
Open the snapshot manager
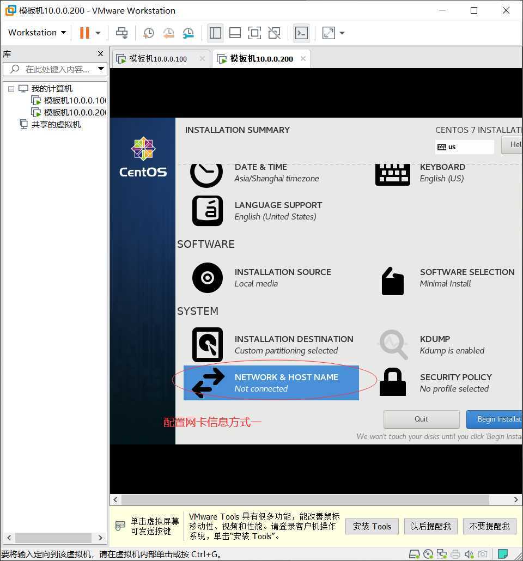click(188, 33)
